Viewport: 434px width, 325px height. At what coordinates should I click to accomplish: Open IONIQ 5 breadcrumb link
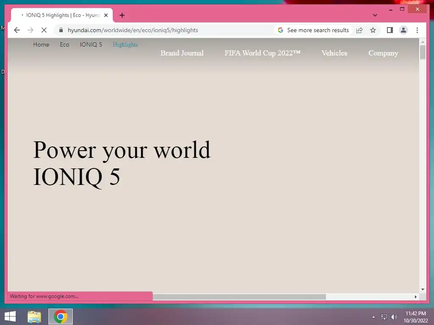click(91, 44)
